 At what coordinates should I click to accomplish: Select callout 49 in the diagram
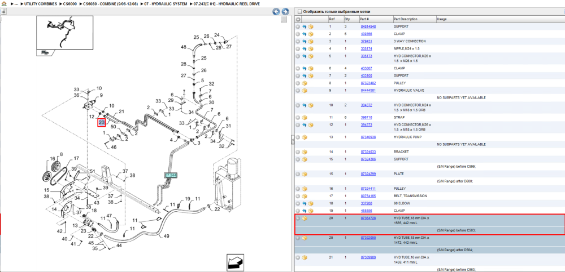coord(167,236)
